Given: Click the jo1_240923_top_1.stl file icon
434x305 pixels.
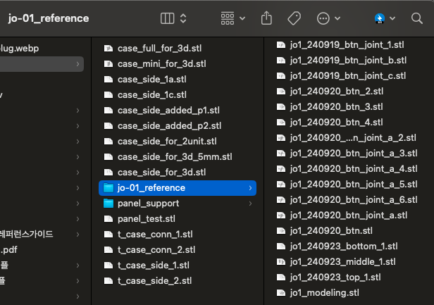Looking at the screenshot, I should coord(281,277).
